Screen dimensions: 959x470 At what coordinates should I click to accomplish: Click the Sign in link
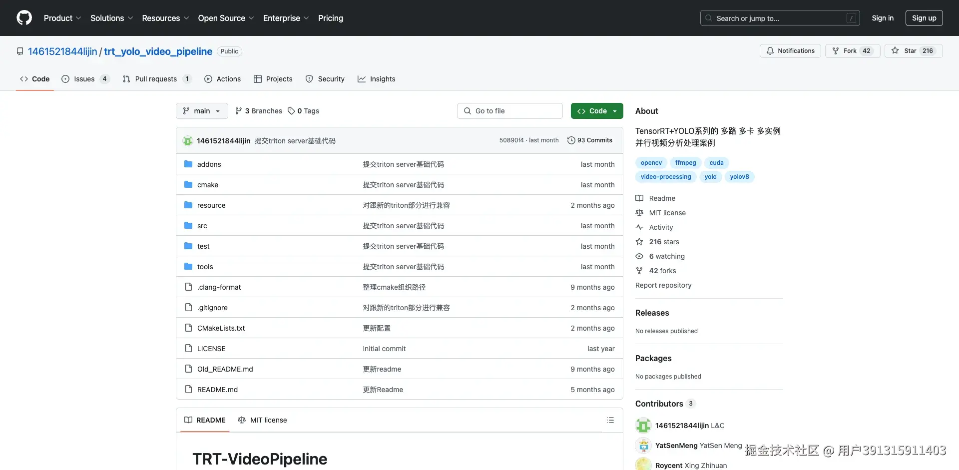point(883,18)
